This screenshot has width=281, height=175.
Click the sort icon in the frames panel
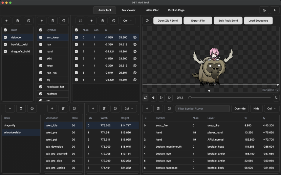[x=80, y=21]
